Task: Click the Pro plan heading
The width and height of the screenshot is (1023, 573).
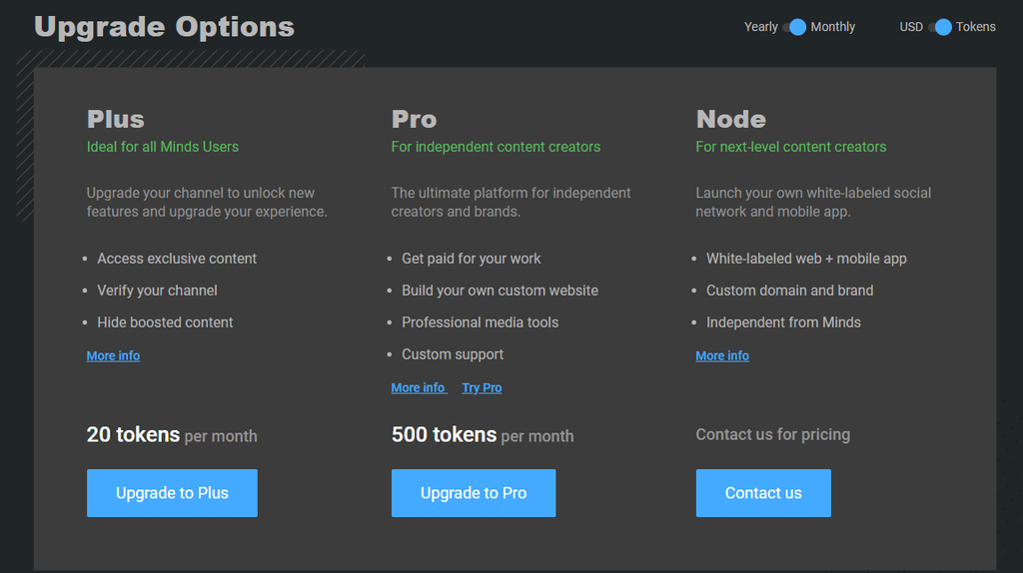Action: click(414, 119)
